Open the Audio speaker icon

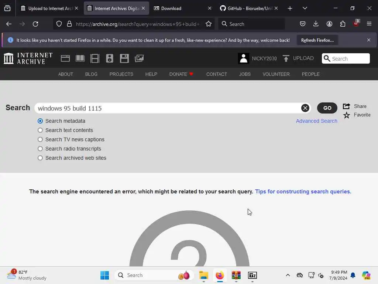[109, 58]
